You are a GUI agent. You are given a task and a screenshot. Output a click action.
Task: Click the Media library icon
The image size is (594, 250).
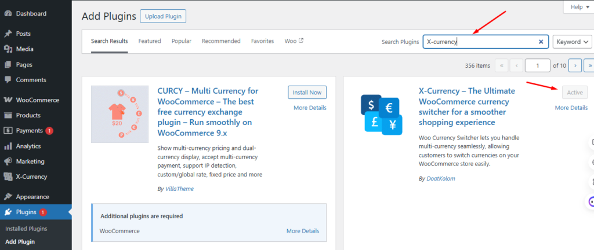[8, 49]
